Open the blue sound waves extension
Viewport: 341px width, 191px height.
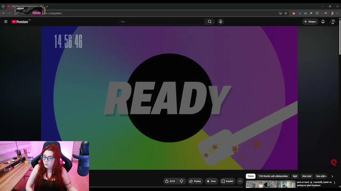pyautogui.click(x=300, y=13)
